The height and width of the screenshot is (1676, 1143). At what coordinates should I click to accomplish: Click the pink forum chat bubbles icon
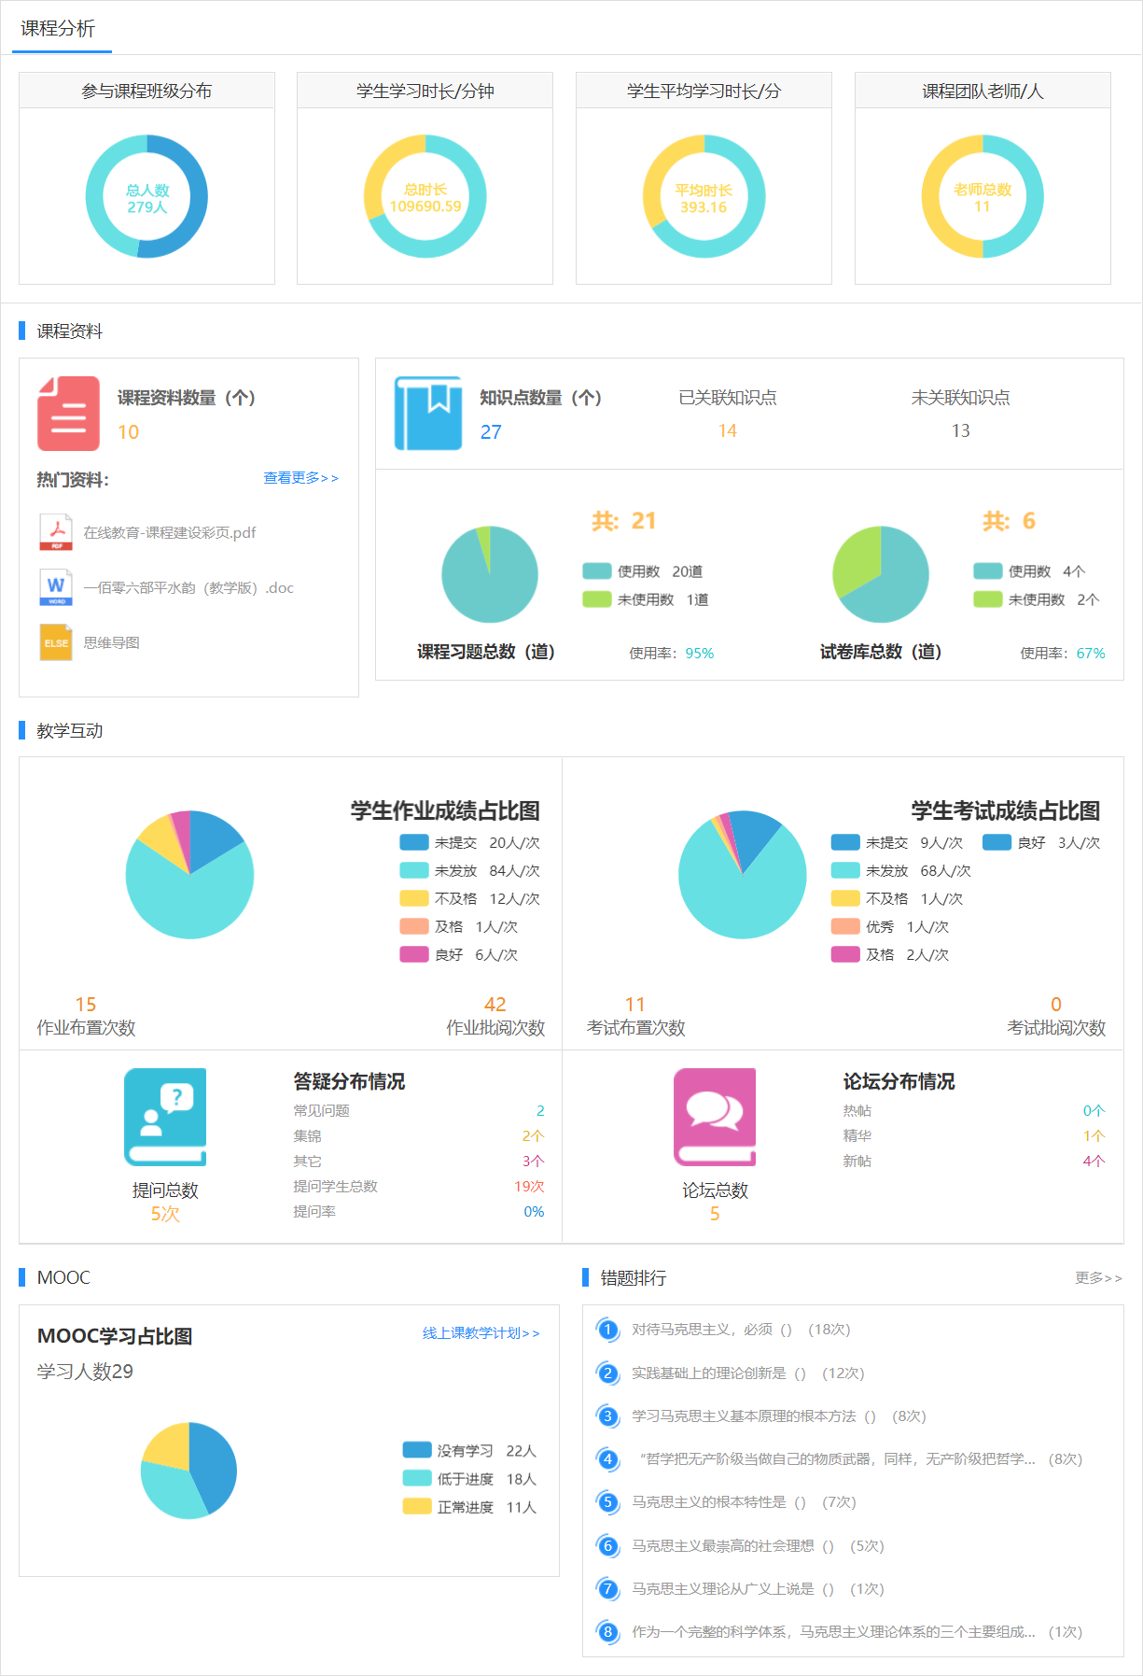715,1117
